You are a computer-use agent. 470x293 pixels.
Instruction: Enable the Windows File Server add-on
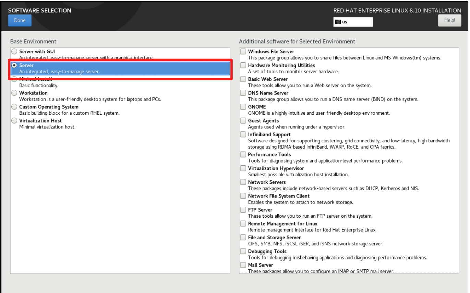(243, 51)
